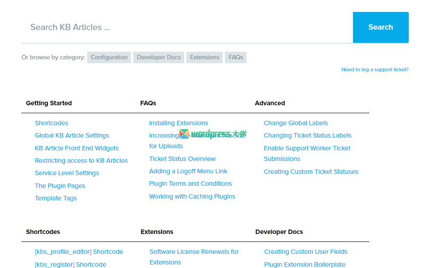Open the [kbs_profile_editor] Shortcode article
This screenshot has height=268, width=426.
click(79, 252)
